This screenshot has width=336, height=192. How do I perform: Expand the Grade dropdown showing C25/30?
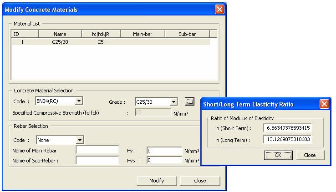coord(173,102)
